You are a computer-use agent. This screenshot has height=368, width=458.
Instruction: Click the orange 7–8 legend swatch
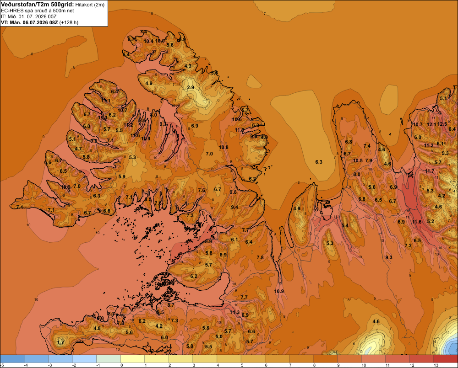(301, 359)
